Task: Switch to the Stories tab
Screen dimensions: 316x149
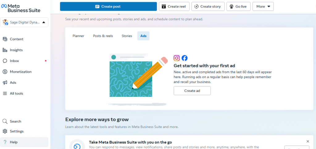Action: (127, 36)
